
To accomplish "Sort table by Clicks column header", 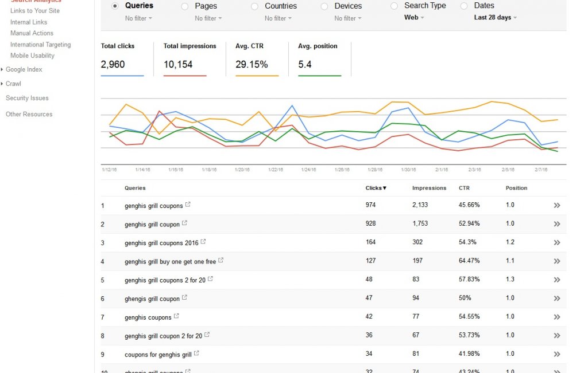I will [376, 188].
